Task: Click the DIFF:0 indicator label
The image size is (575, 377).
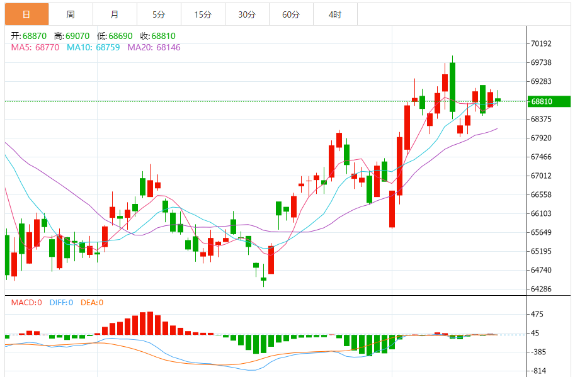Action: tap(61, 303)
